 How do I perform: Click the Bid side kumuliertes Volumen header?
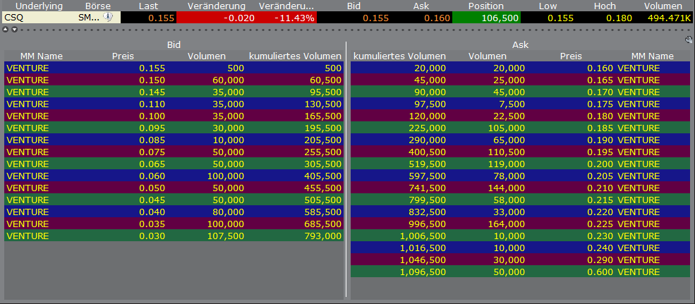pyautogui.click(x=295, y=56)
